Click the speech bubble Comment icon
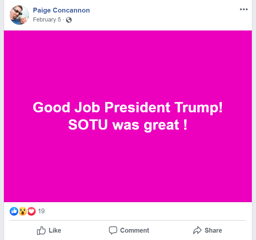The image size is (256, 240). coord(113,230)
